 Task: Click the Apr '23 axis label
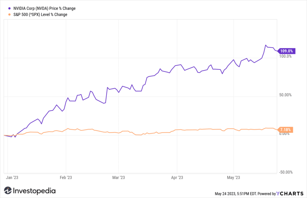177,177
